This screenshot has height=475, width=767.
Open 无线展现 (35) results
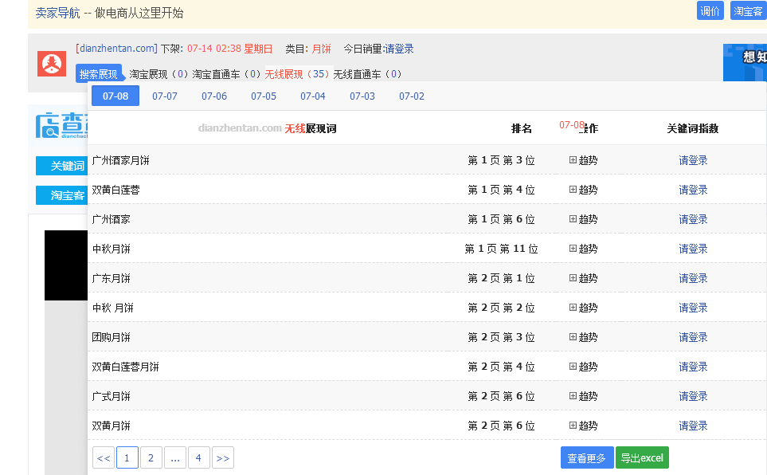pos(297,74)
